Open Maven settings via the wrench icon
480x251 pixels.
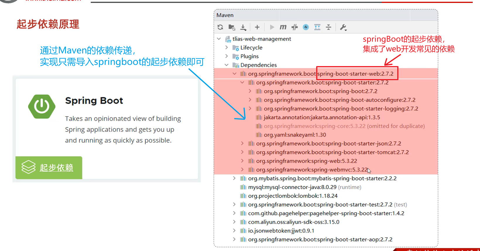pyautogui.click(x=343, y=27)
